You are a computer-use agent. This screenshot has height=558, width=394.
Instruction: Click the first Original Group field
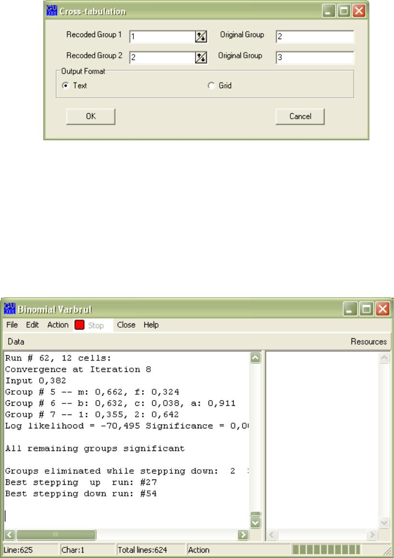(315, 37)
